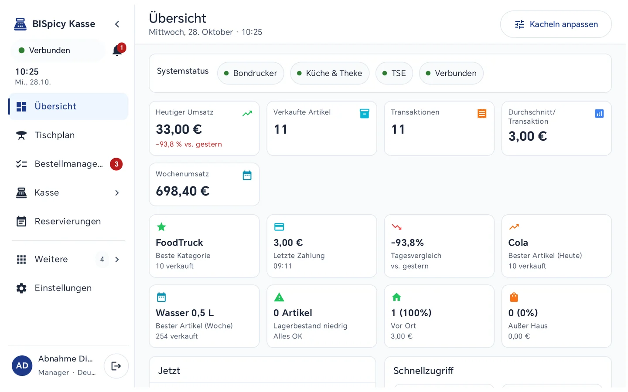Viewport: 628px width, 392px height.
Task: Click the '-93,8 % vs. gestern' text
Action: [x=189, y=144]
